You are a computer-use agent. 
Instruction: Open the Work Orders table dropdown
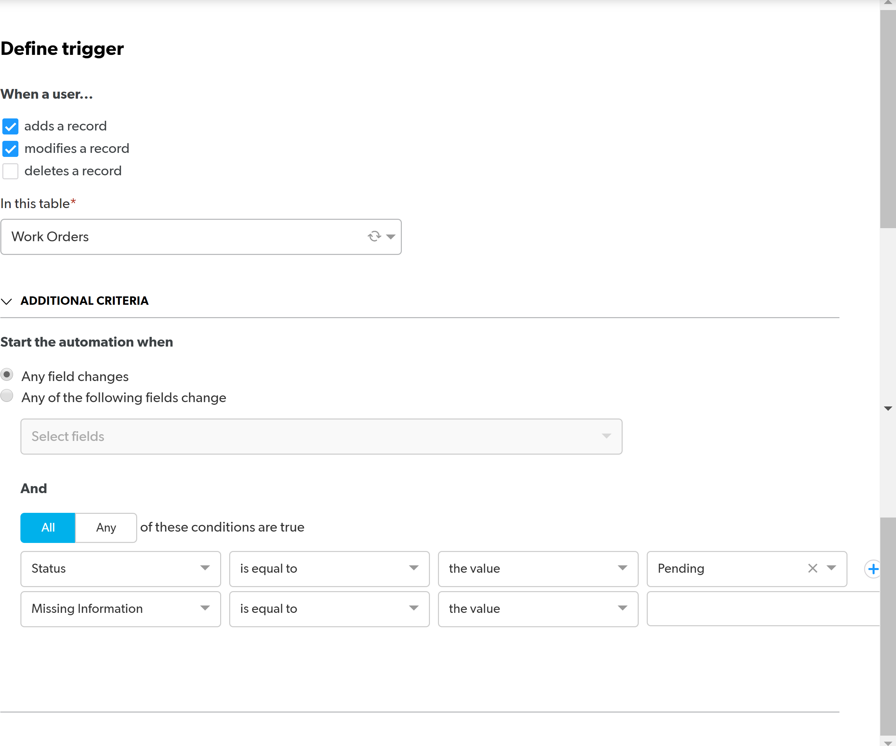click(390, 236)
